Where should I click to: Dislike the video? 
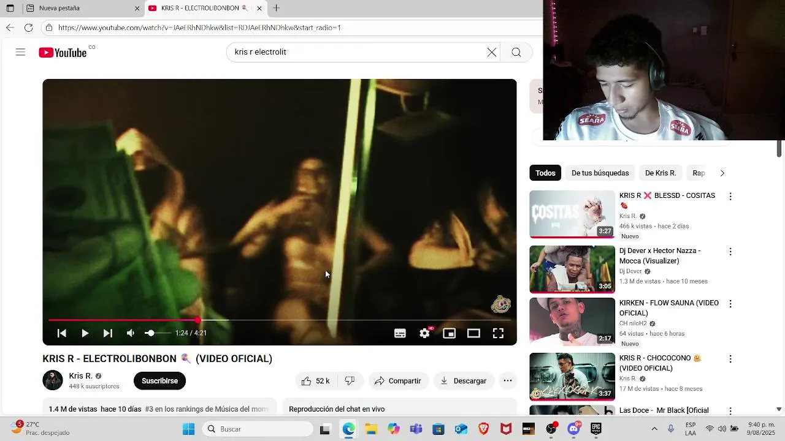click(350, 381)
